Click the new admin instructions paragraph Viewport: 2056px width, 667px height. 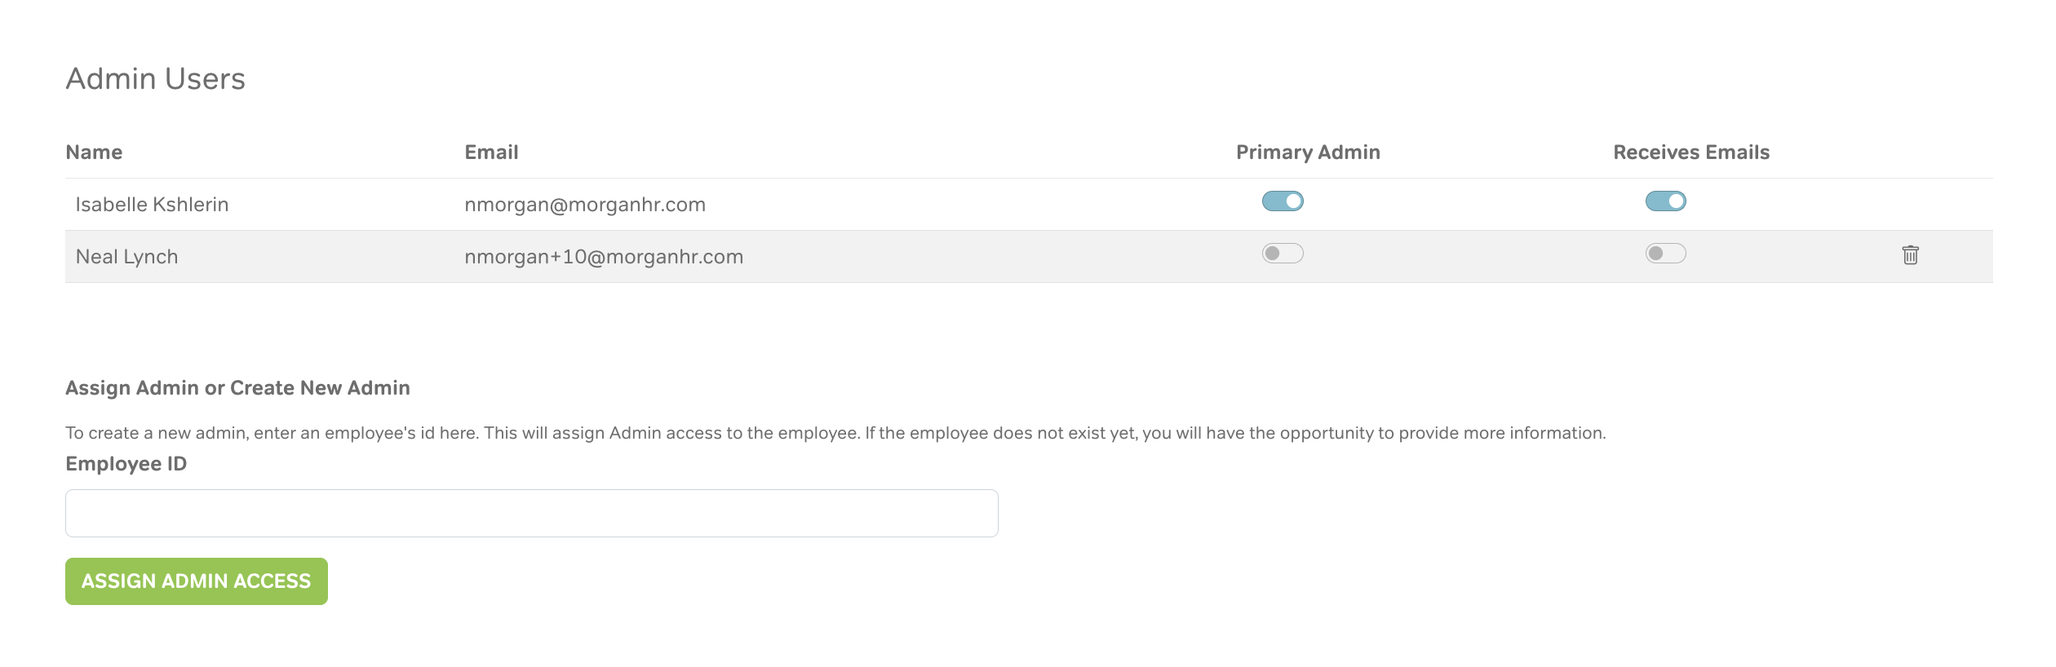point(835,433)
